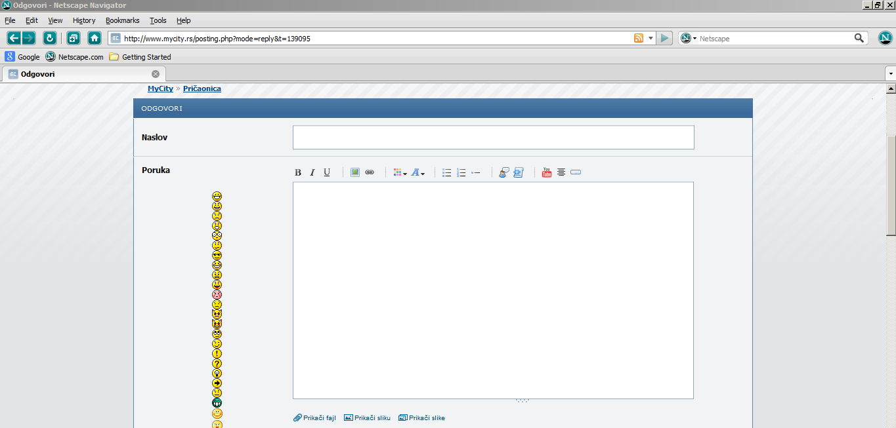Viewport: 896px width, 428px height.
Task: Click into the Poruka message text area
Action: coord(493,290)
